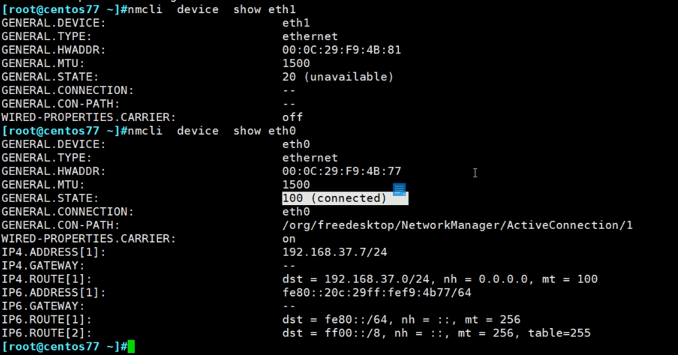
Task: Click the IPv6 address fe80::20c:29ff:fef9:4b77/64
Action: point(377,293)
